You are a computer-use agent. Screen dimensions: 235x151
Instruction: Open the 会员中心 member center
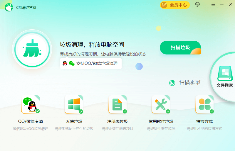[x=175, y=5]
